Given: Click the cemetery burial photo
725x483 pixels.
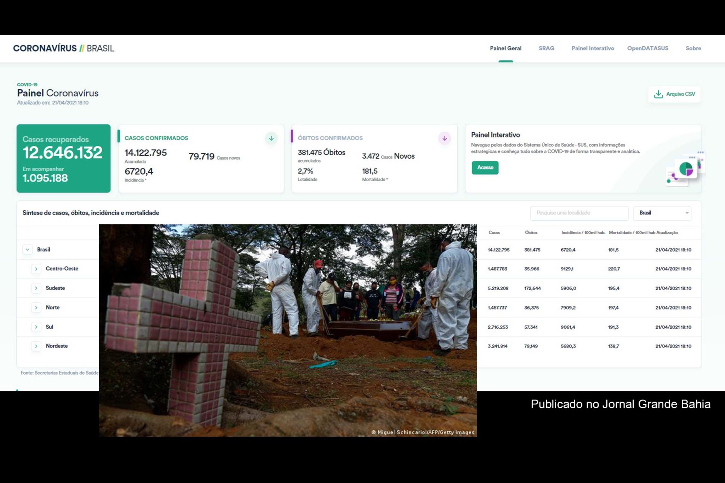Looking at the screenshot, I should pyautogui.click(x=287, y=330).
